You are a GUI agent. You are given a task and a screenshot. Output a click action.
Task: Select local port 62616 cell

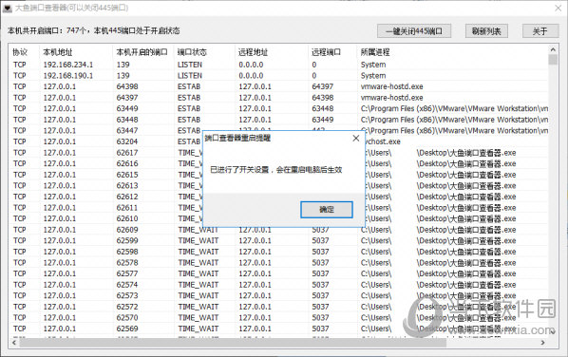(127, 163)
